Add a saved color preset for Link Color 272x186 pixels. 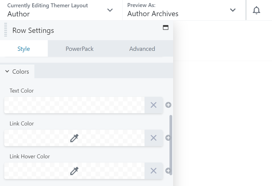pos(168,138)
